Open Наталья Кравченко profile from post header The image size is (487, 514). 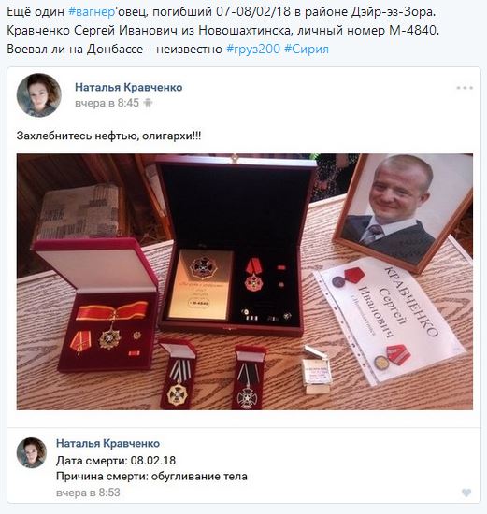click(129, 88)
